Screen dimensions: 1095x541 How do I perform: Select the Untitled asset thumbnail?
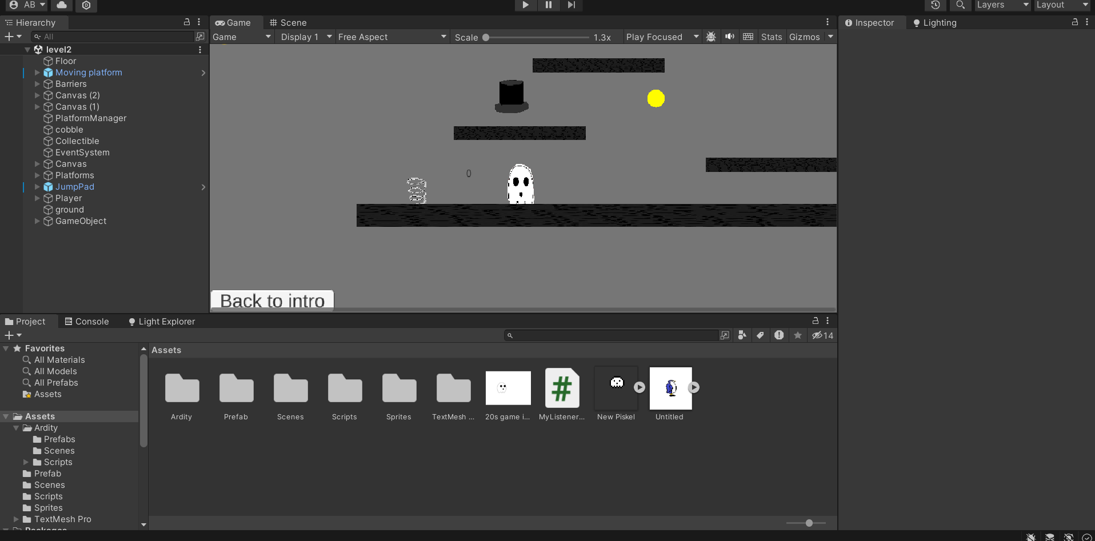pyautogui.click(x=670, y=388)
